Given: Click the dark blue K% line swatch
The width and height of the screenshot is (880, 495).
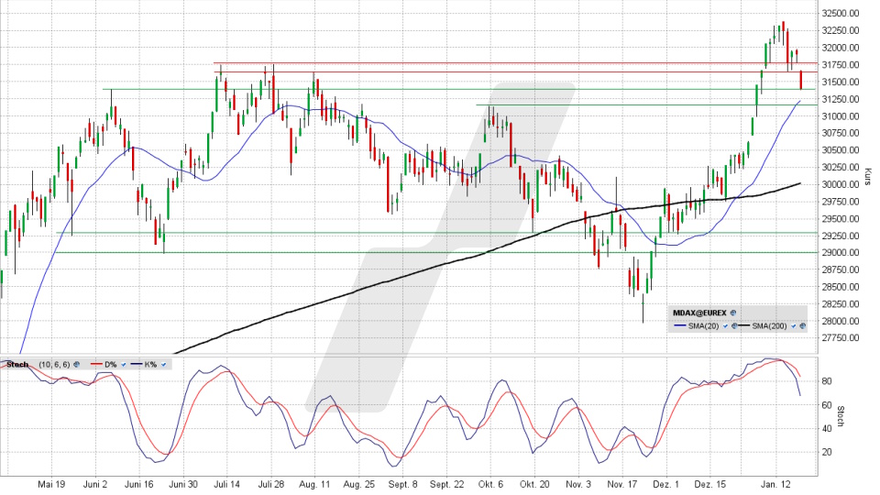Looking at the screenshot, I should click(x=137, y=364).
